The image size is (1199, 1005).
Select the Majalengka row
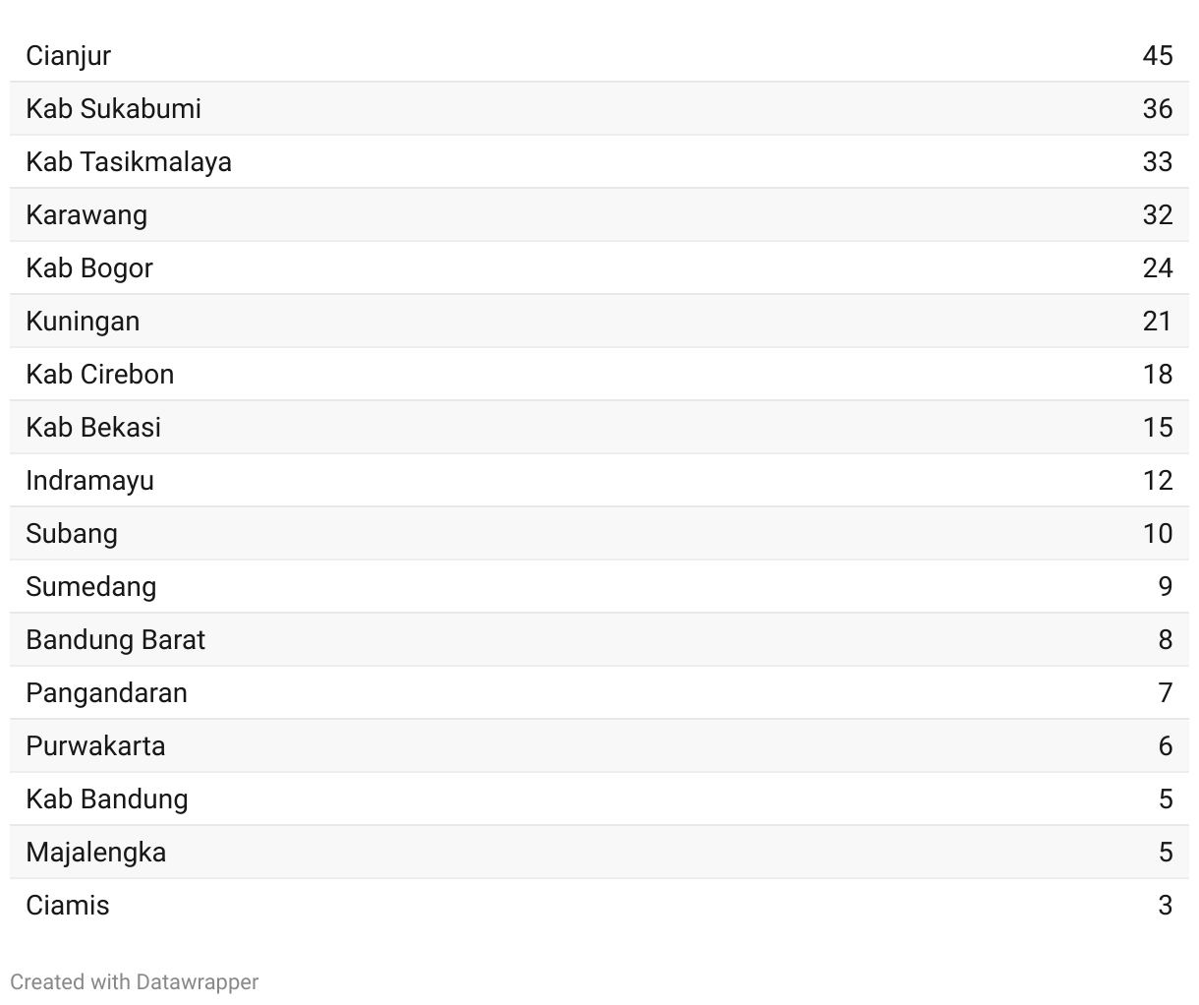tap(599, 852)
